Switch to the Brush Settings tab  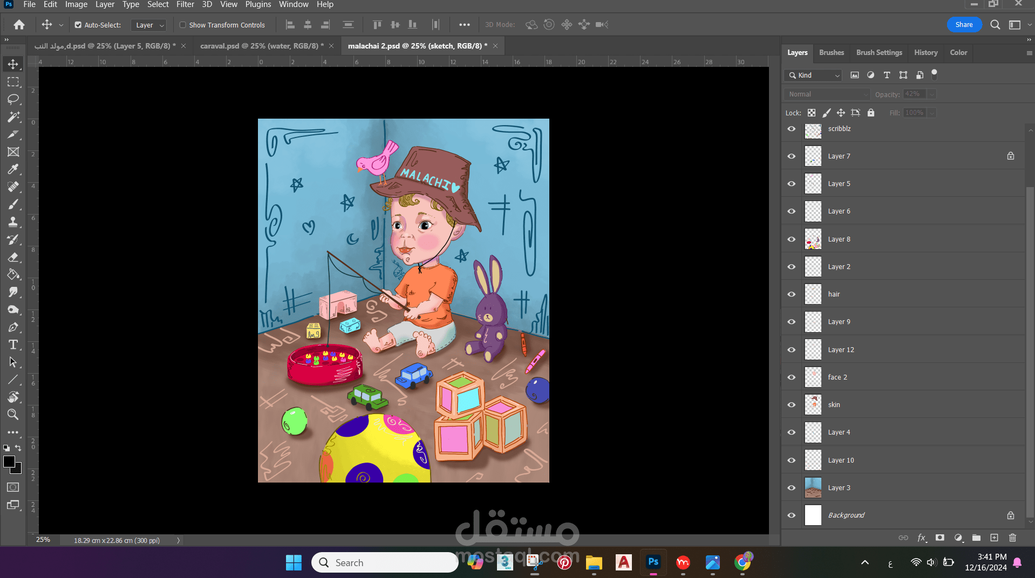click(x=879, y=52)
